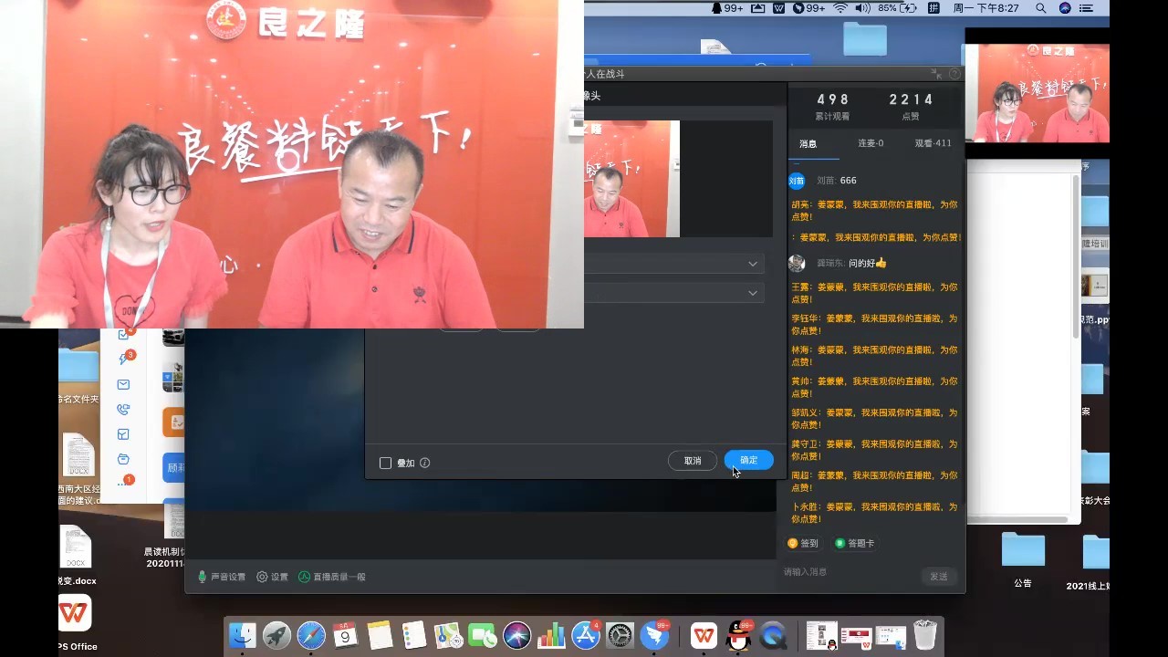Viewport: 1168px width, 657px height.
Task: Click the camera preview thumbnail in dialog
Action: (x=631, y=179)
